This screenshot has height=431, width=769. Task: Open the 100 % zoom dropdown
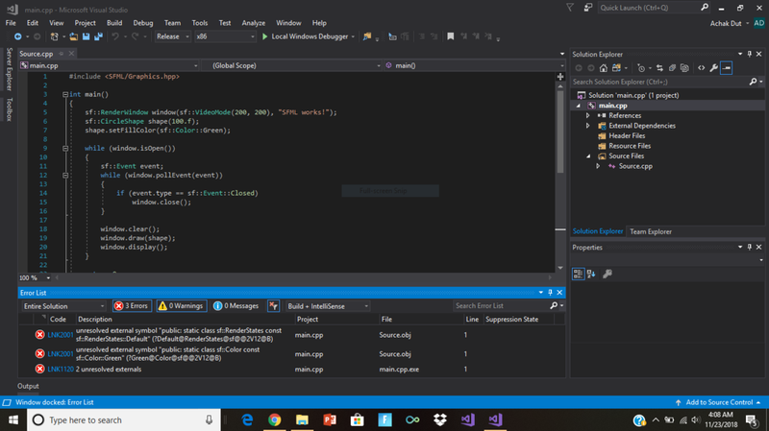point(48,277)
